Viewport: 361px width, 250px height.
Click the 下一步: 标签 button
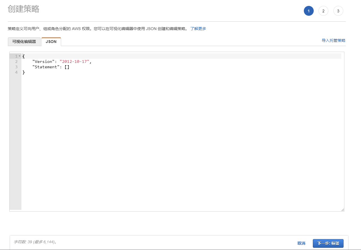pos(328,243)
